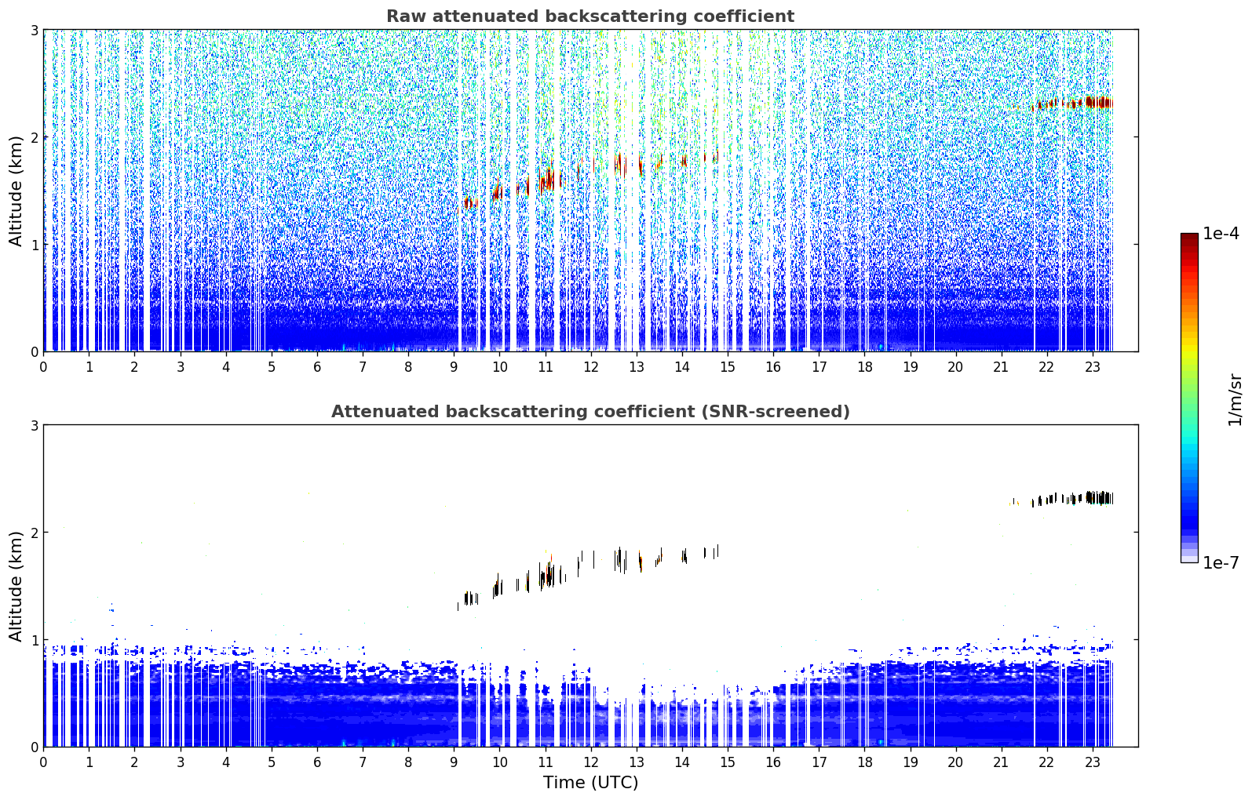This screenshot has width=1252, height=800.
Task: Click hour 23 tick on bottom plot time axis
Action: (x=1093, y=762)
